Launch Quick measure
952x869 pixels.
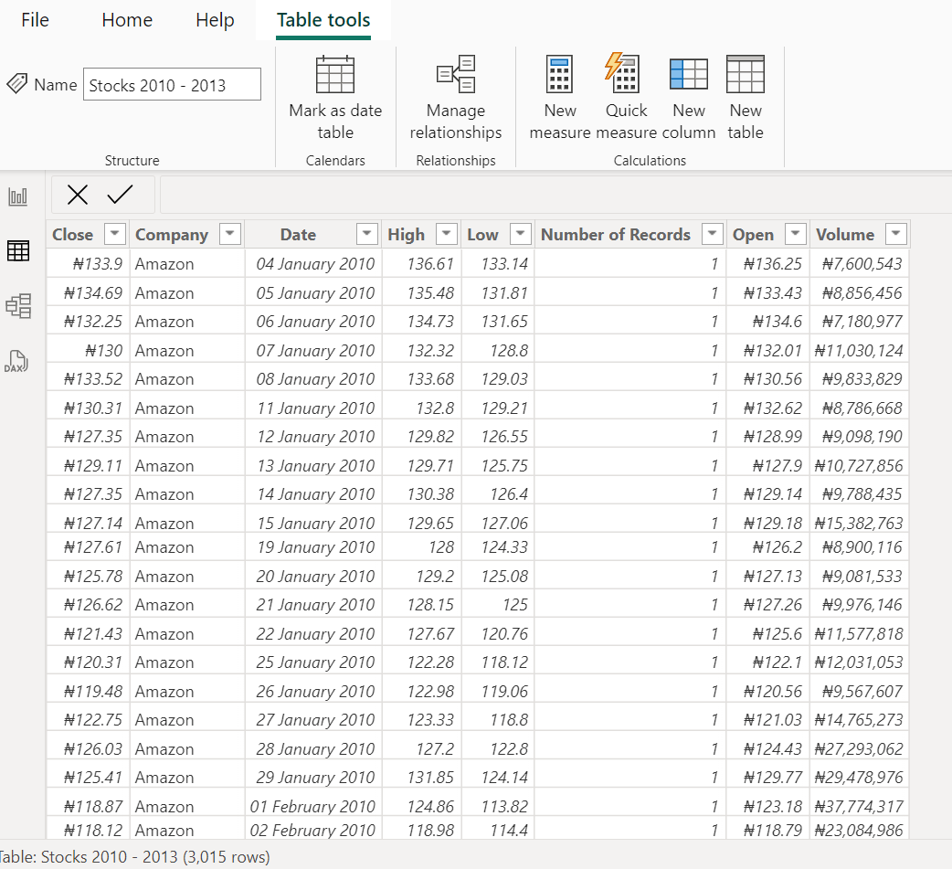tap(626, 99)
